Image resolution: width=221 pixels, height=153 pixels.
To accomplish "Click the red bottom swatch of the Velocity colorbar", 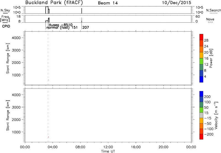I will click(x=201, y=137).
